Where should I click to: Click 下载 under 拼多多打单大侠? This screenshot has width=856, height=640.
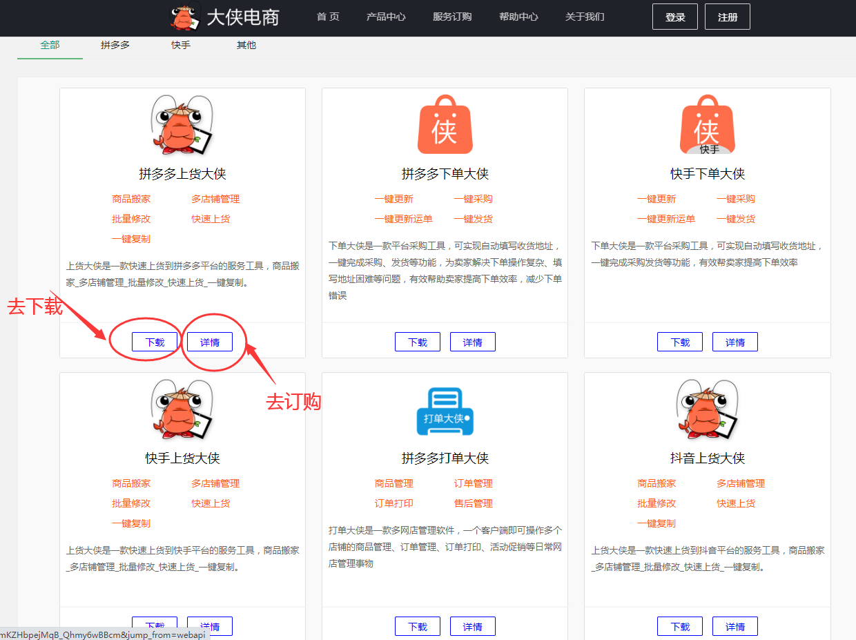point(418,626)
